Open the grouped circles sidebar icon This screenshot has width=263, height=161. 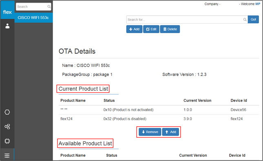coord(7,127)
